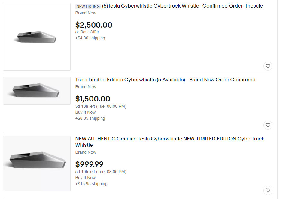
Task: Add the $2,500.00 Cyberwhistle to watchlist
Action: (268, 66)
